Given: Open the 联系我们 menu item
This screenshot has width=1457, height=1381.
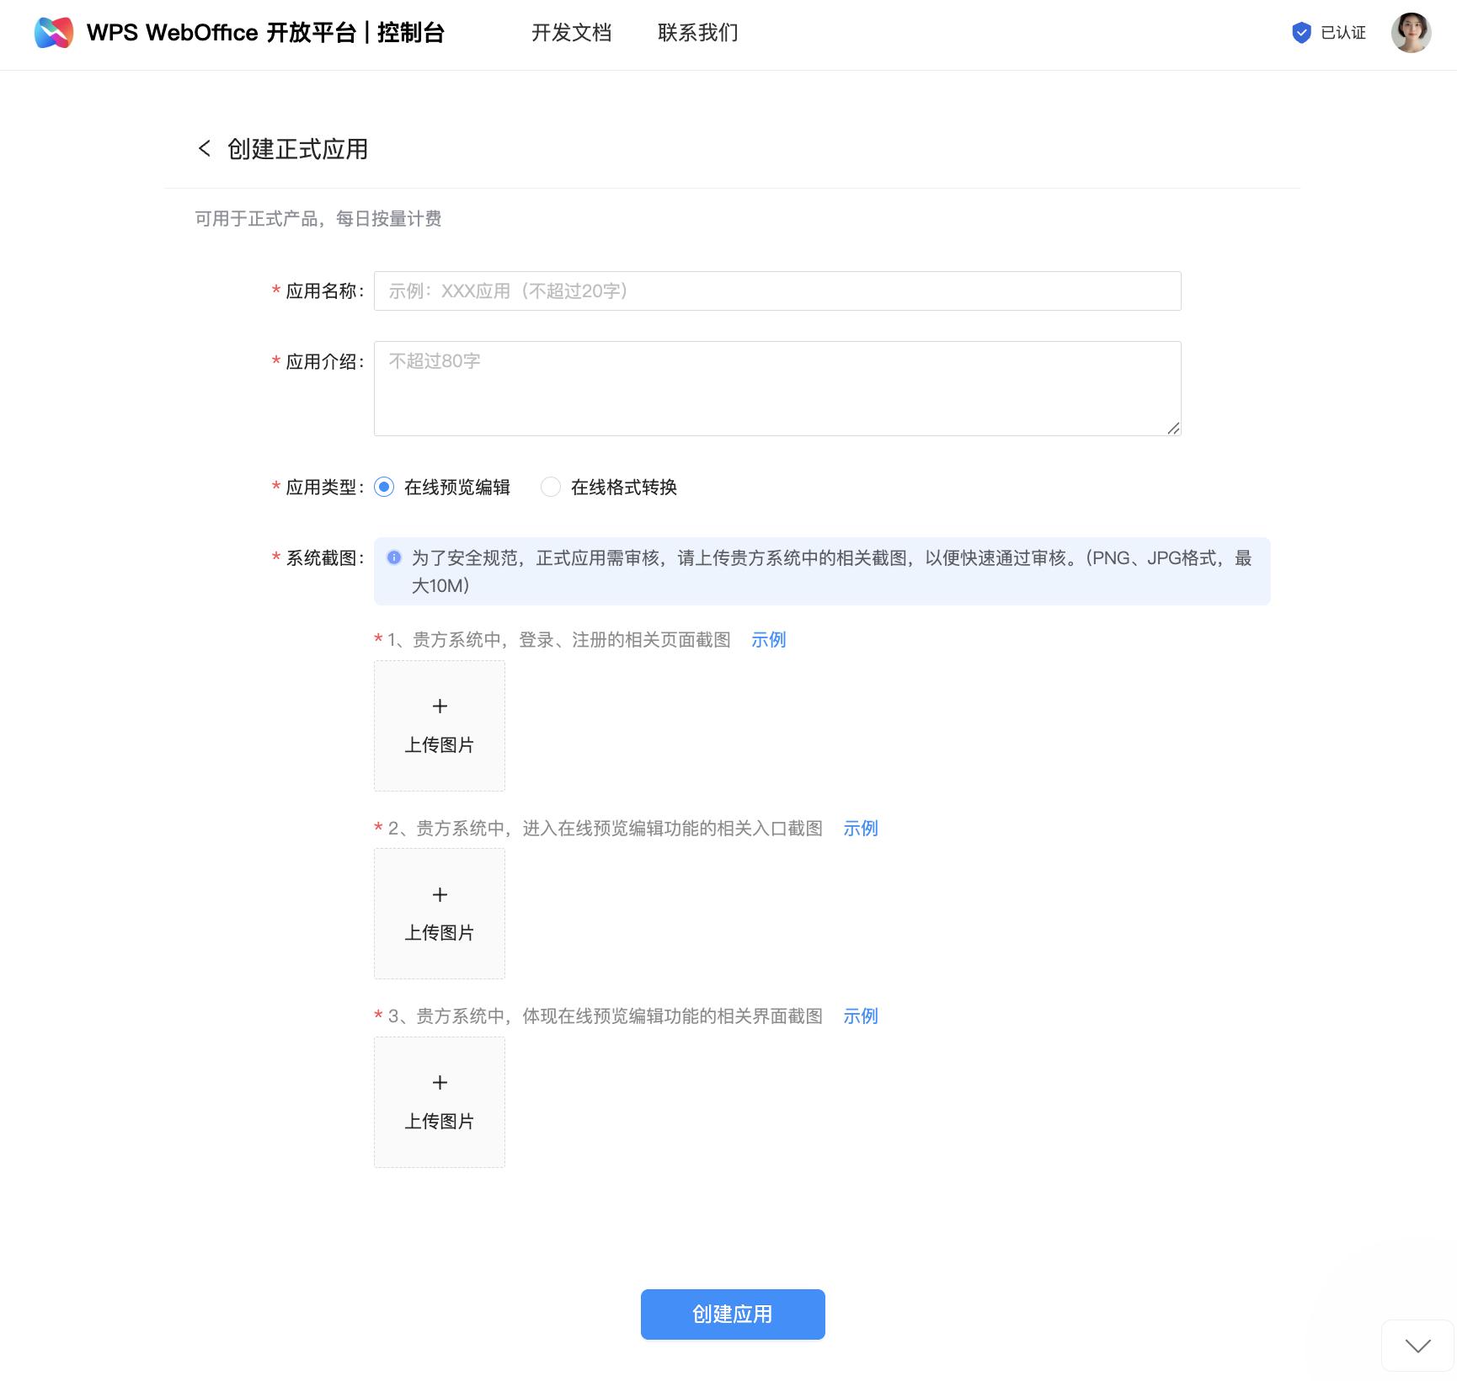Looking at the screenshot, I should (697, 33).
